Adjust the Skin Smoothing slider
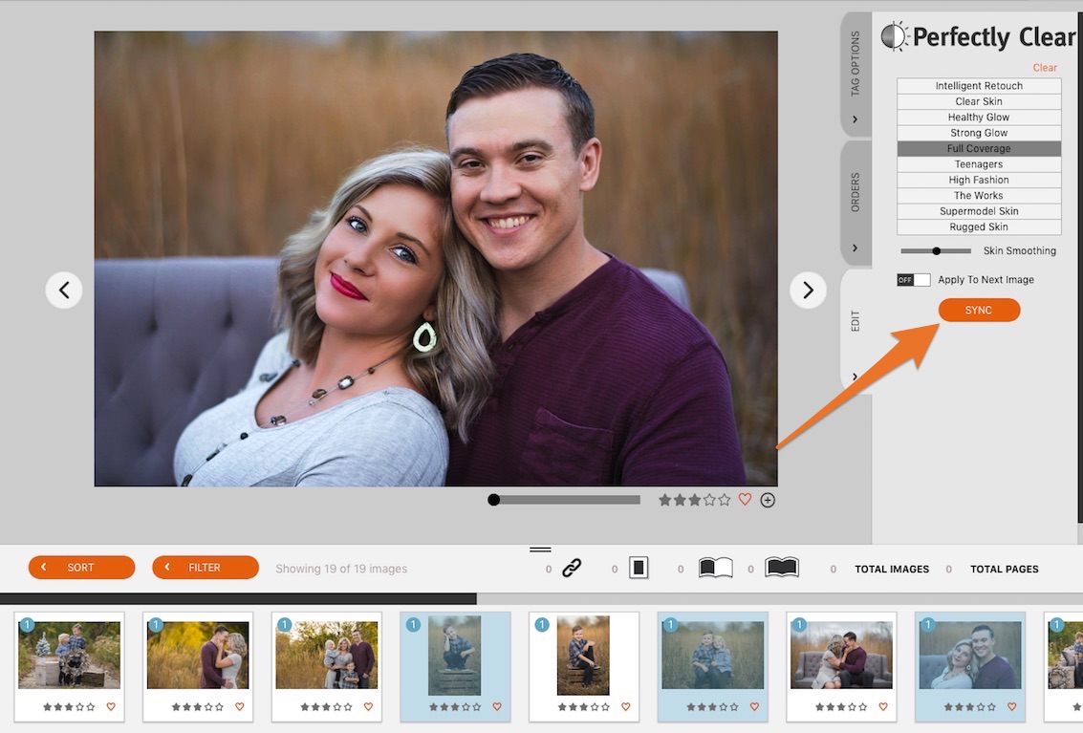This screenshot has width=1083, height=733. [936, 250]
